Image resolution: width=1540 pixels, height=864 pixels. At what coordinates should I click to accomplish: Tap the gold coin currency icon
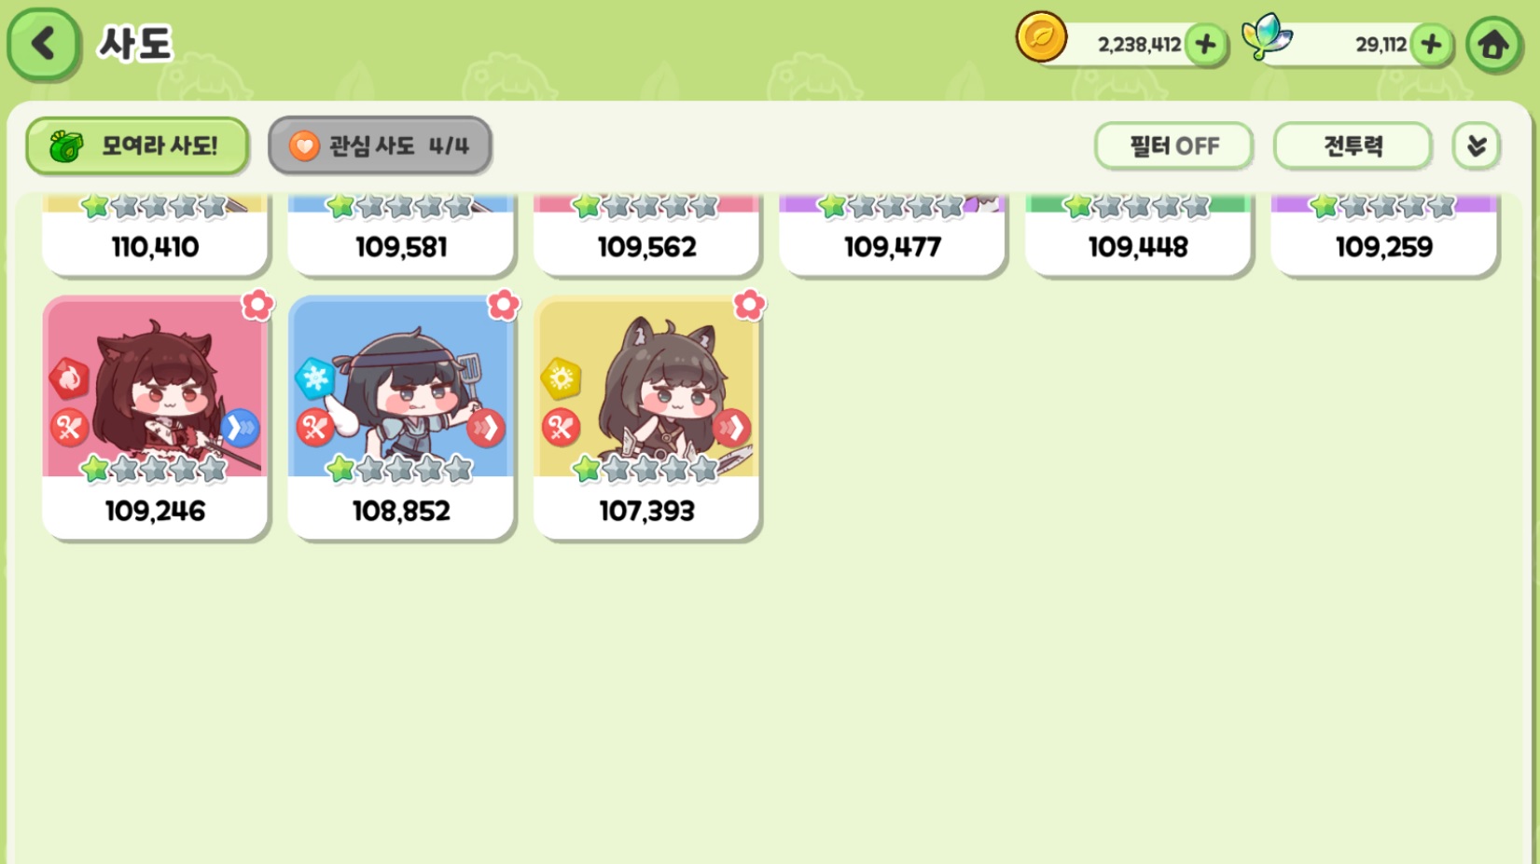[x=1041, y=37]
